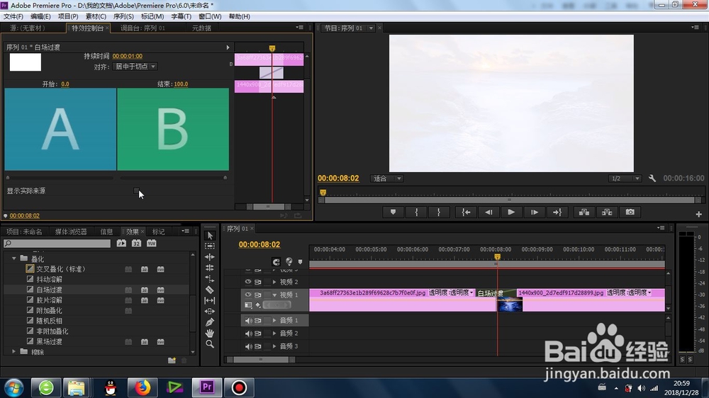
Task: Toggle Video 1 track visibility eye
Action: click(247, 295)
